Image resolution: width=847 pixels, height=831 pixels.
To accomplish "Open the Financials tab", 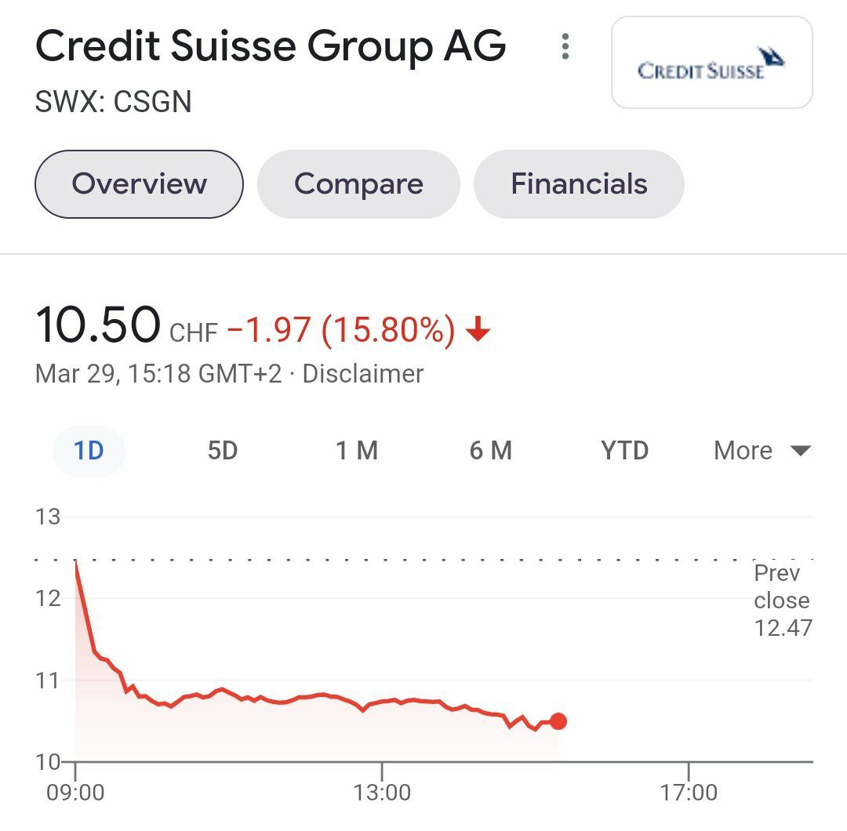I will (x=579, y=184).
